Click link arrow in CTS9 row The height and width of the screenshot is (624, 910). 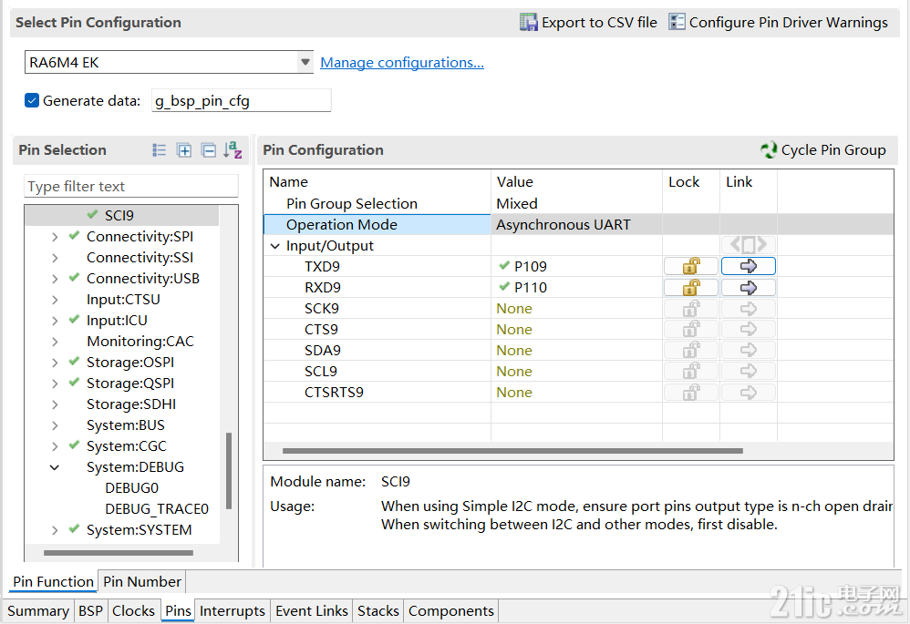click(x=748, y=330)
